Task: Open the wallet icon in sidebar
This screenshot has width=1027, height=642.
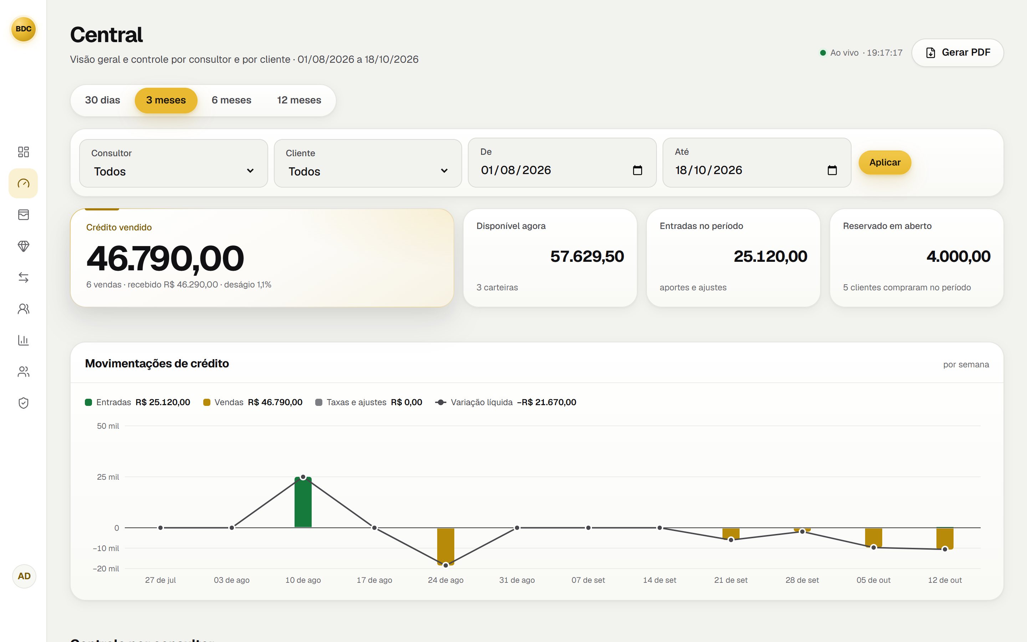Action: click(23, 215)
